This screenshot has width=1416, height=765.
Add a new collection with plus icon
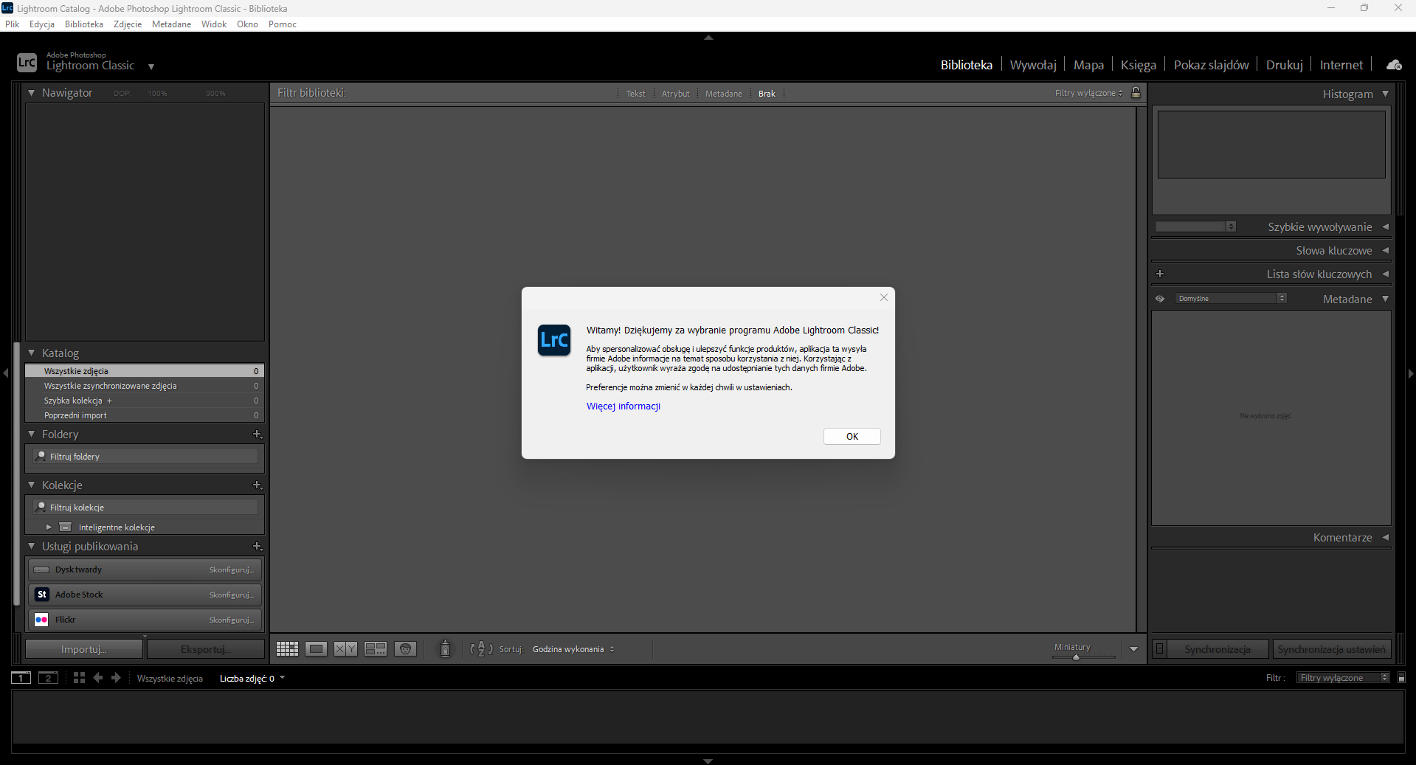258,485
